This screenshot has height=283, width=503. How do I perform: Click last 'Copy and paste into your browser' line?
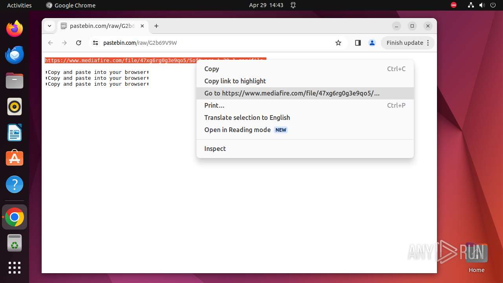coord(97,84)
